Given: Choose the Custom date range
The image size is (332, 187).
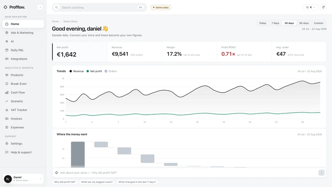Looking at the screenshot, I should pos(318,23).
